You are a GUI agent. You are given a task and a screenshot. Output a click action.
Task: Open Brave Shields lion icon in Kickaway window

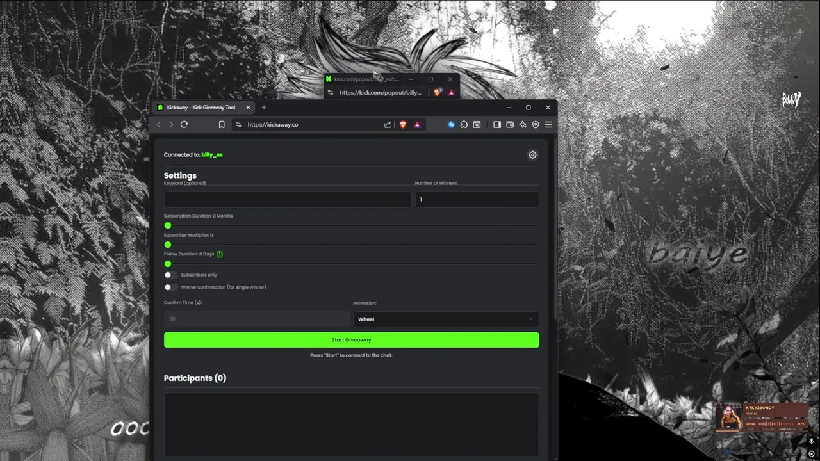point(403,125)
